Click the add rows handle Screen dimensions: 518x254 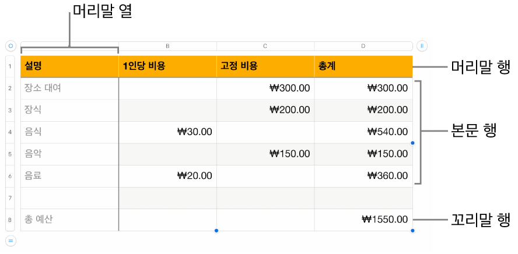click(10, 240)
